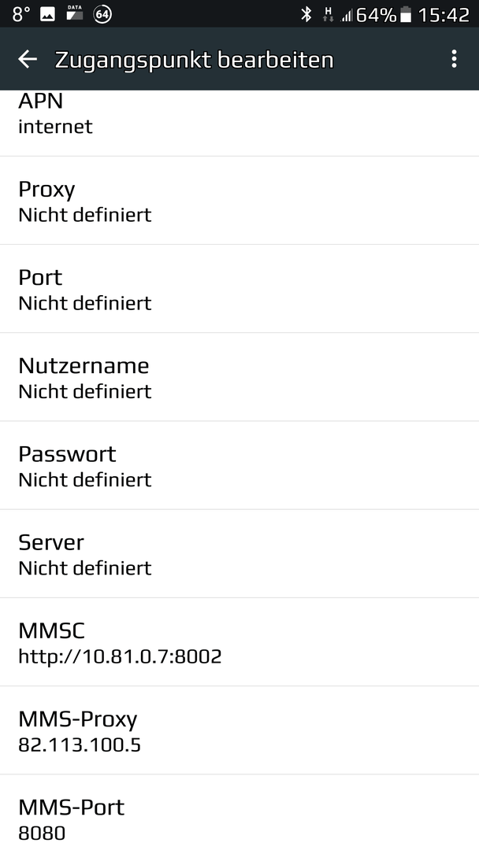Tap the mobile signal strength icon
The image size is (479, 850).
[346, 15]
